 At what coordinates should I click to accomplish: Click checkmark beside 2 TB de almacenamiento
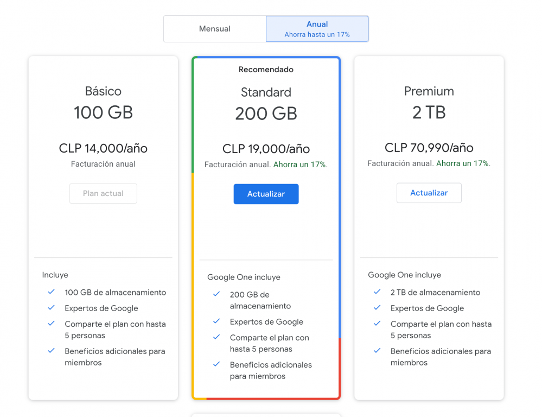click(377, 292)
